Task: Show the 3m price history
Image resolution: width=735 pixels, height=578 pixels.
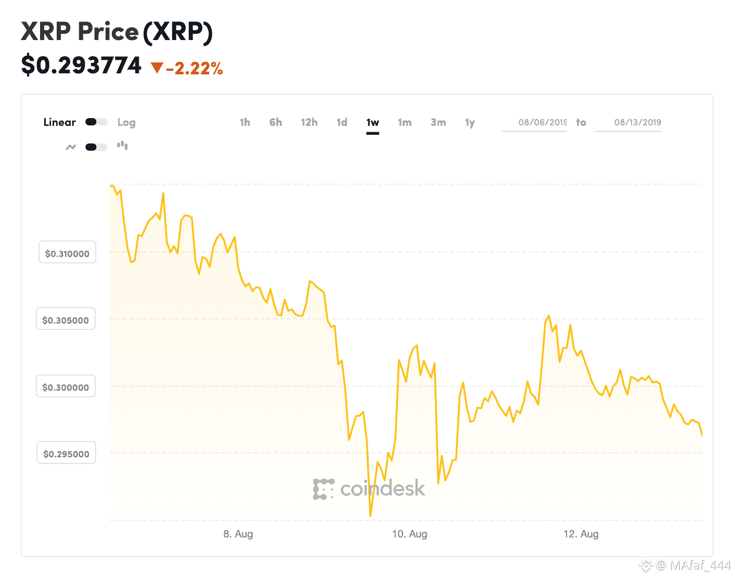Action: 438,122
